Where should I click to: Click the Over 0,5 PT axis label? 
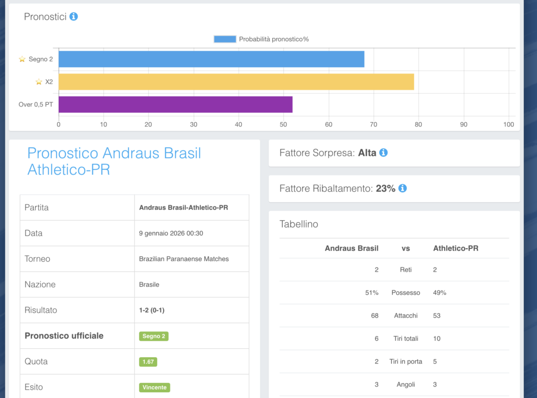point(36,104)
